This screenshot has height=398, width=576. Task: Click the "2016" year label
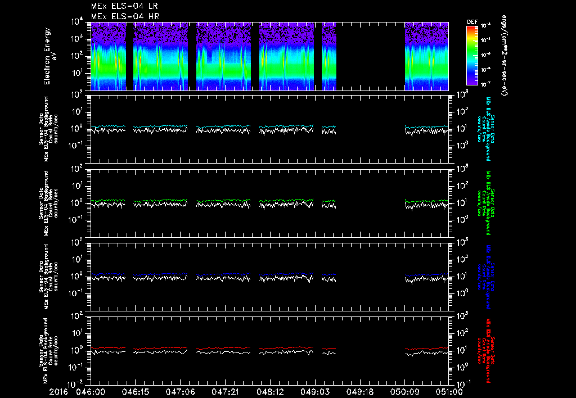(58, 392)
